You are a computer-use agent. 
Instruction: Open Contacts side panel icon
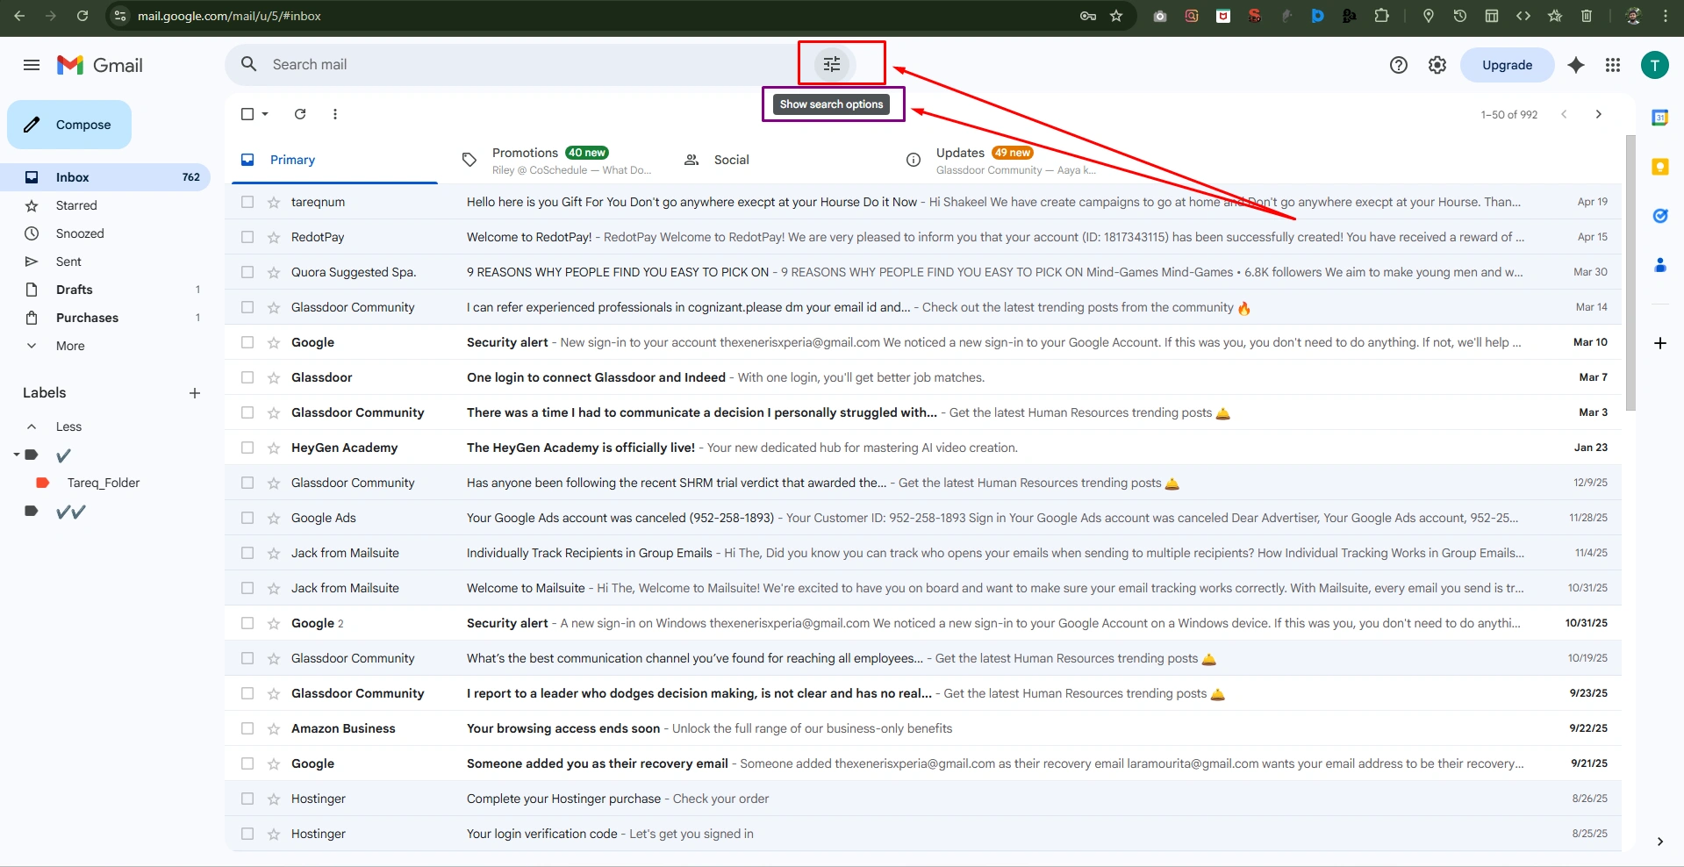(x=1660, y=265)
